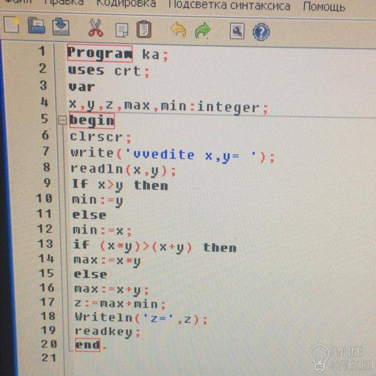
Task: Cut selection with the scissors icon
Action: tap(95, 28)
